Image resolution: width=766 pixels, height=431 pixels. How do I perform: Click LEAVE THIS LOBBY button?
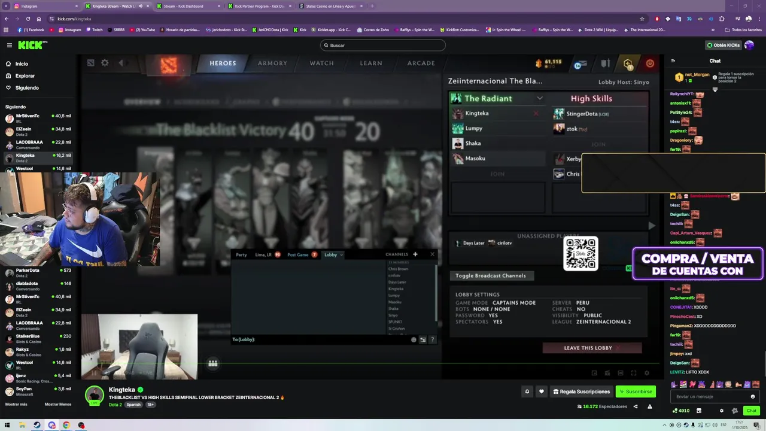pos(592,348)
